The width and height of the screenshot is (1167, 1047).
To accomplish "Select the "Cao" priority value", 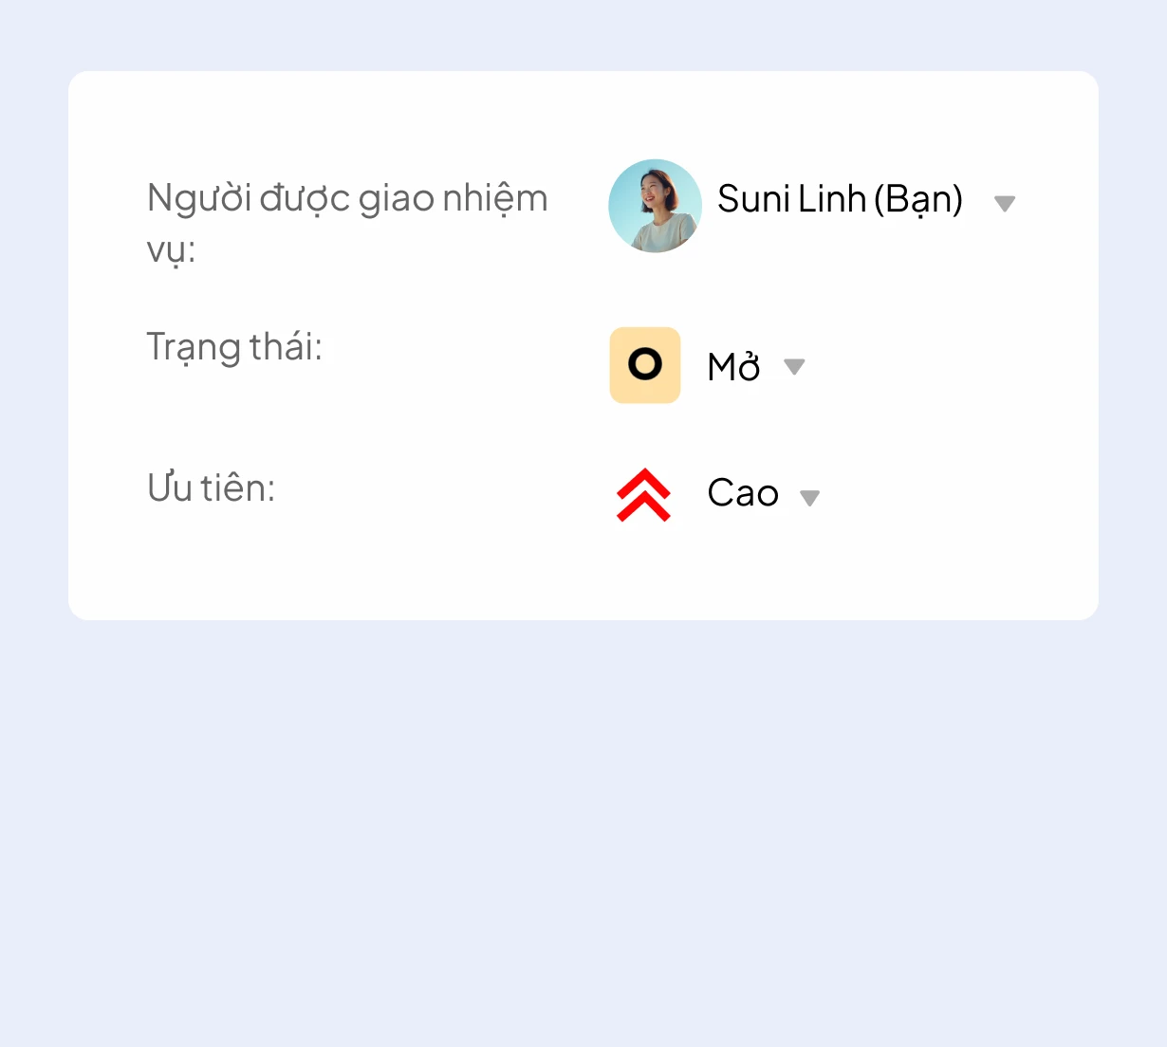I will (x=743, y=493).
